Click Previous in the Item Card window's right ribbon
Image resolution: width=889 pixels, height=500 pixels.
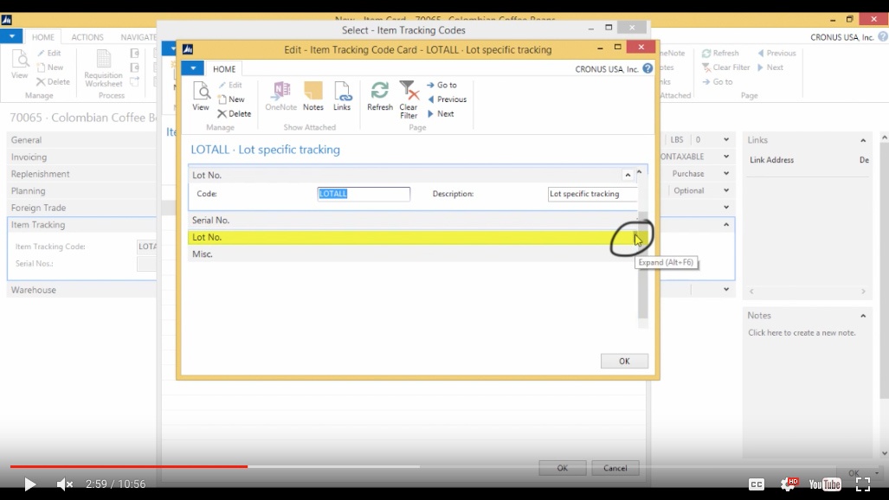point(776,54)
